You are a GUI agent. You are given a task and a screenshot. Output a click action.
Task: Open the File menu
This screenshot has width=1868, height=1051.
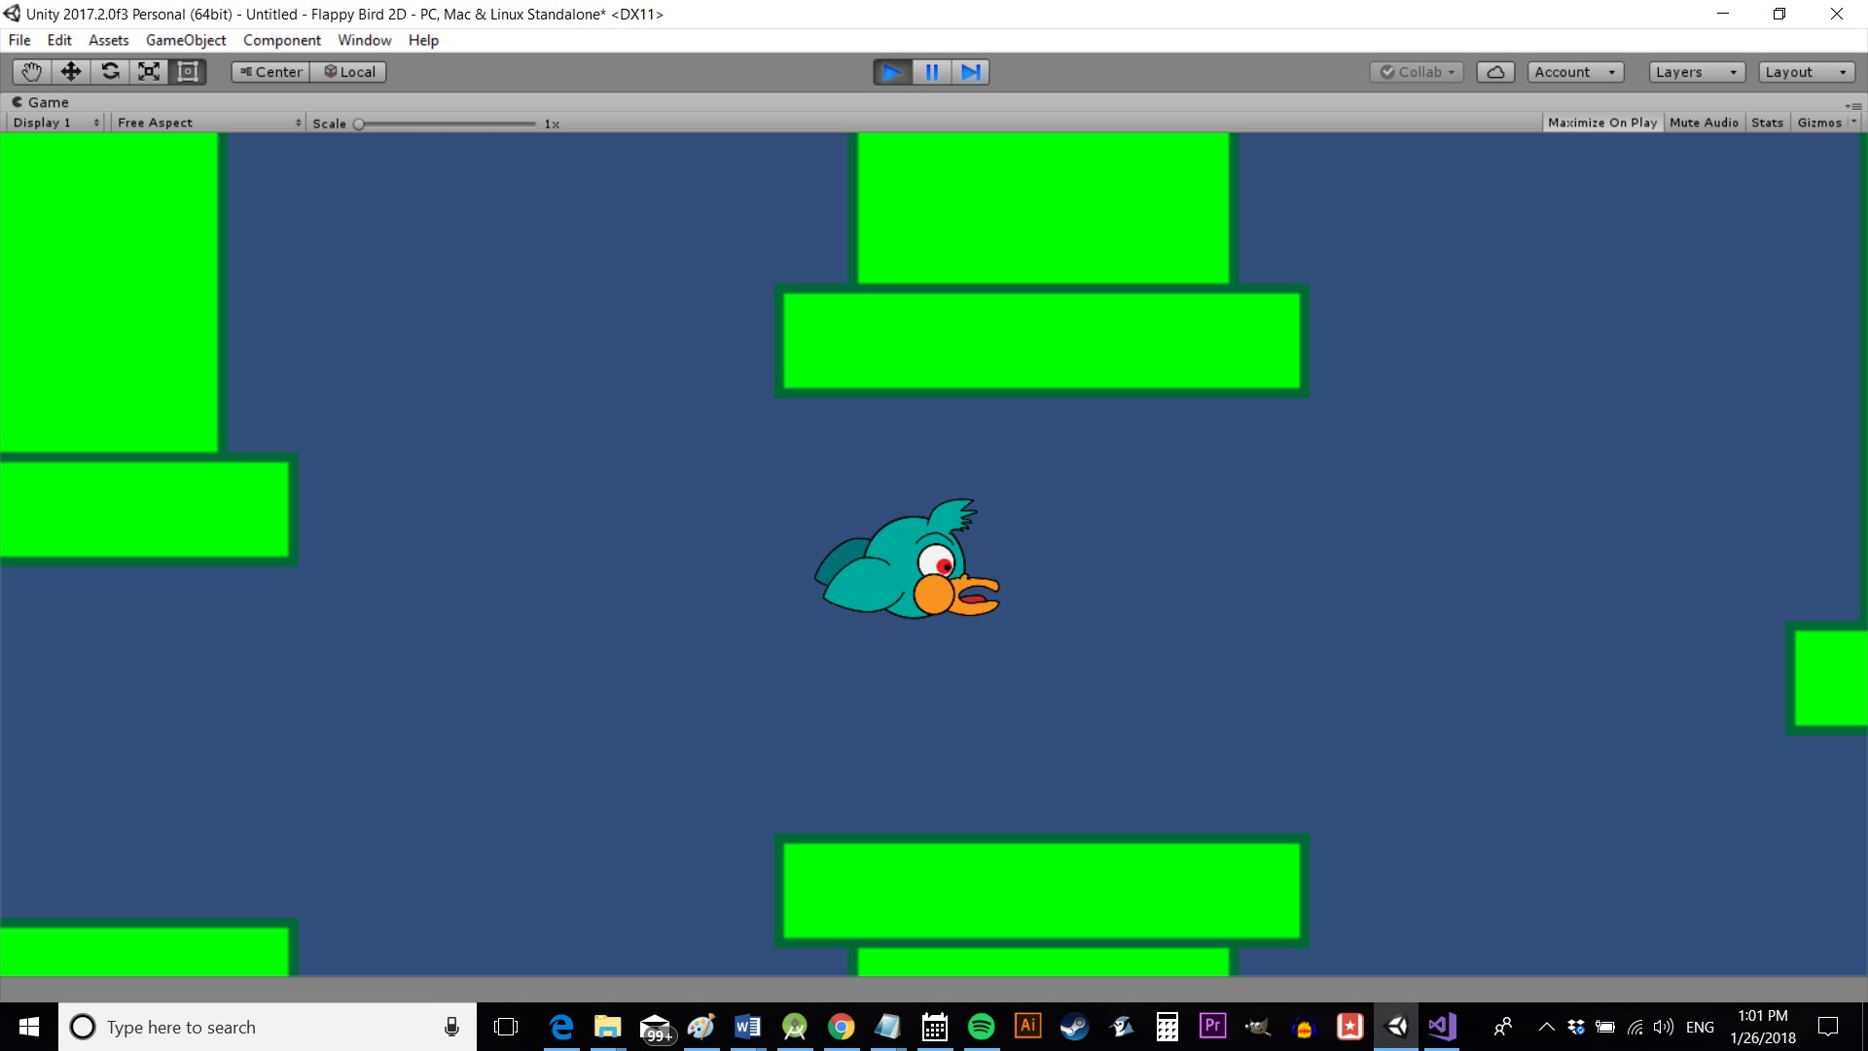(x=19, y=40)
